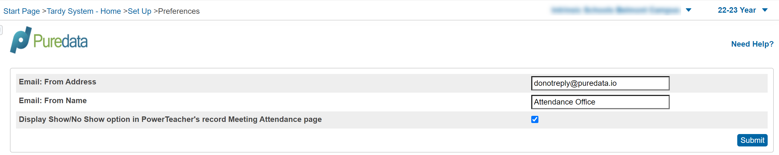
Task: Open the Set Up breadcrumb link
Action: tap(139, 11)
